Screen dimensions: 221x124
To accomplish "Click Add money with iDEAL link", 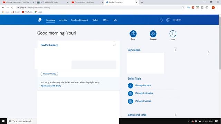I will coord(51,86).
